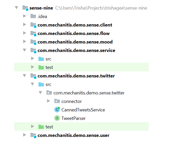Click the com.mechanitis.demo.sense.mood module icon
The image size is (170, 141).
33,42
